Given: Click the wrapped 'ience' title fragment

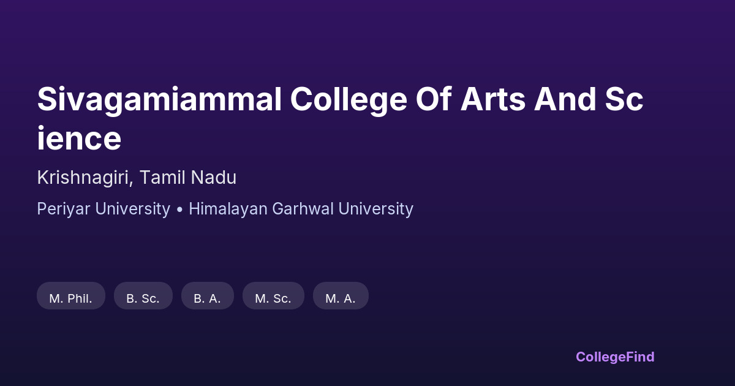Looking at the screenshot, I should 79,139.
